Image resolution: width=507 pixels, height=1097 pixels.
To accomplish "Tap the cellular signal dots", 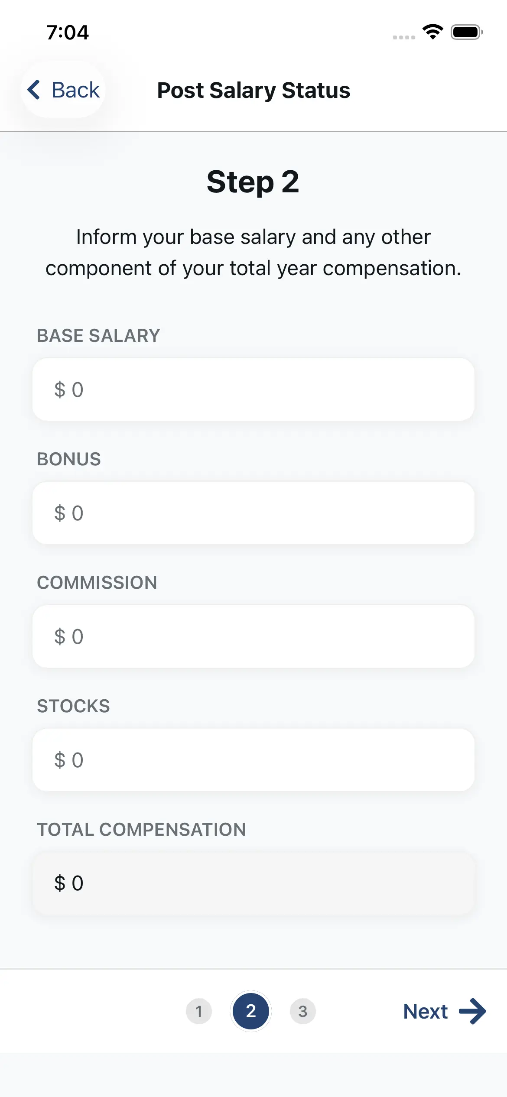I will click(403, 37).
